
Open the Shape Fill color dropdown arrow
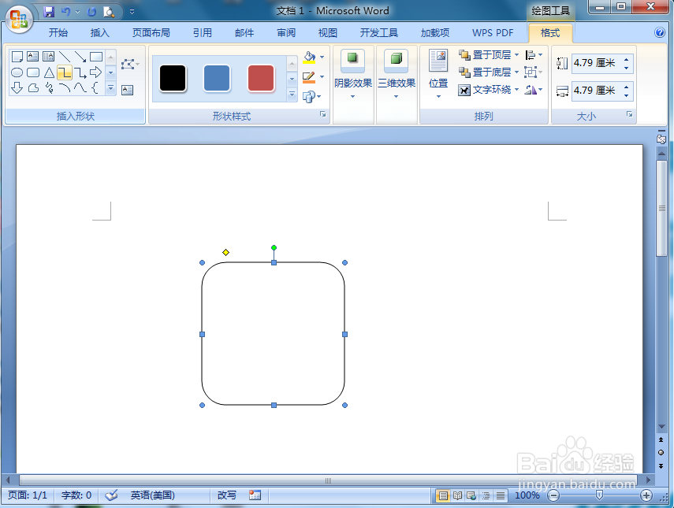(322, 57)
